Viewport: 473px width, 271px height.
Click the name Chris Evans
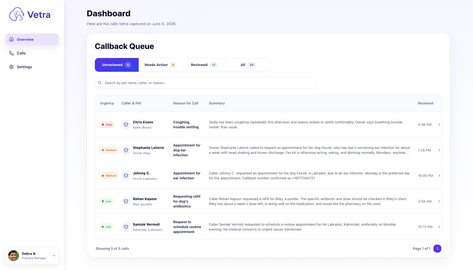143,122
